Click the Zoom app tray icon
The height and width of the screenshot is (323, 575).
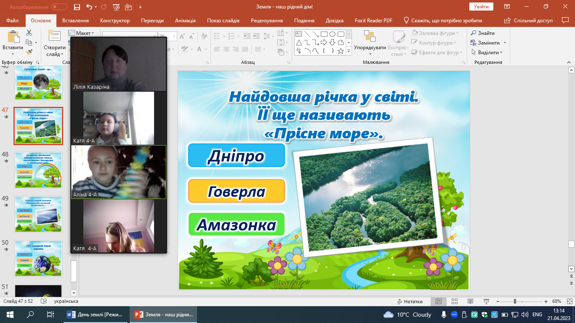(x=455, y=315)
